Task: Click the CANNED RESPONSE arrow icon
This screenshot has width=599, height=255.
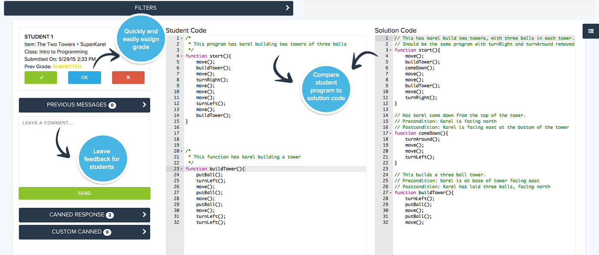Action: click(x=145, y=215)
